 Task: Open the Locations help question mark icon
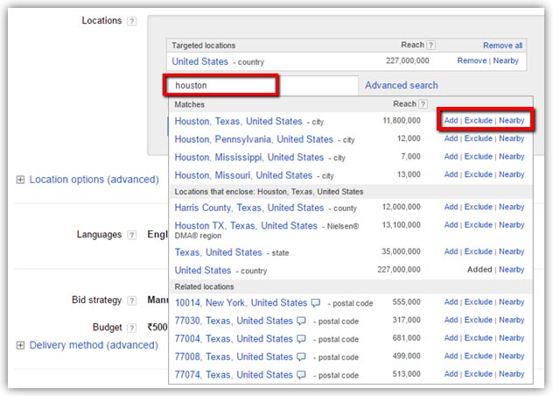tap(131, 21)
